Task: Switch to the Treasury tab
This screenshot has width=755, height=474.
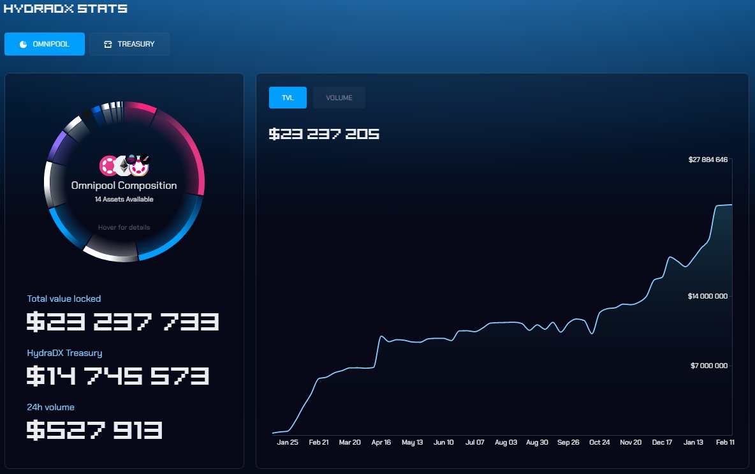Action: click(129, 44)
